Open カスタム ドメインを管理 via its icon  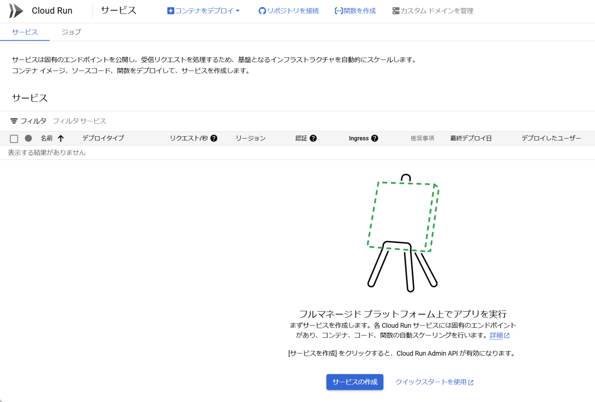[396, 10]
